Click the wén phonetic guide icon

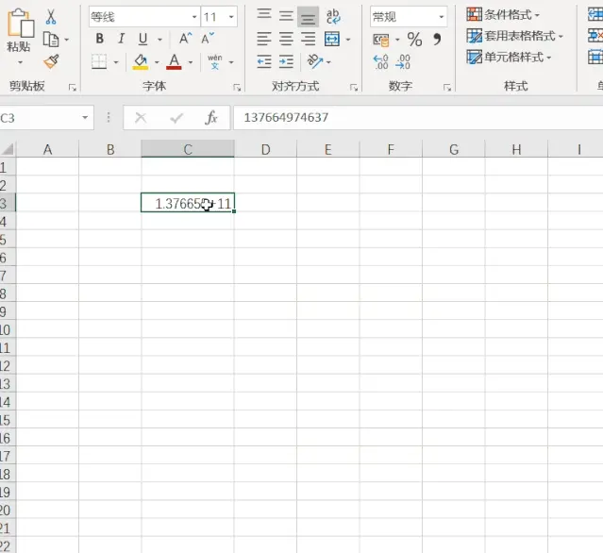(214, 61)
